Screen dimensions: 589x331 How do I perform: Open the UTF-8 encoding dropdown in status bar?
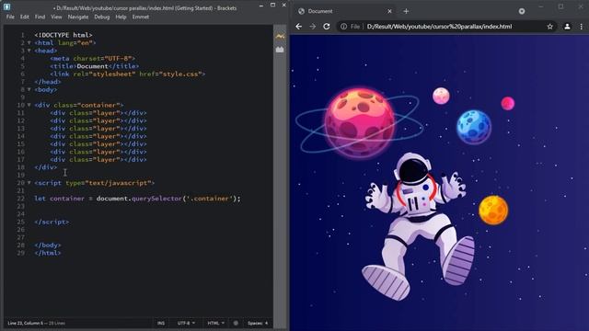[x=186, y=323]
